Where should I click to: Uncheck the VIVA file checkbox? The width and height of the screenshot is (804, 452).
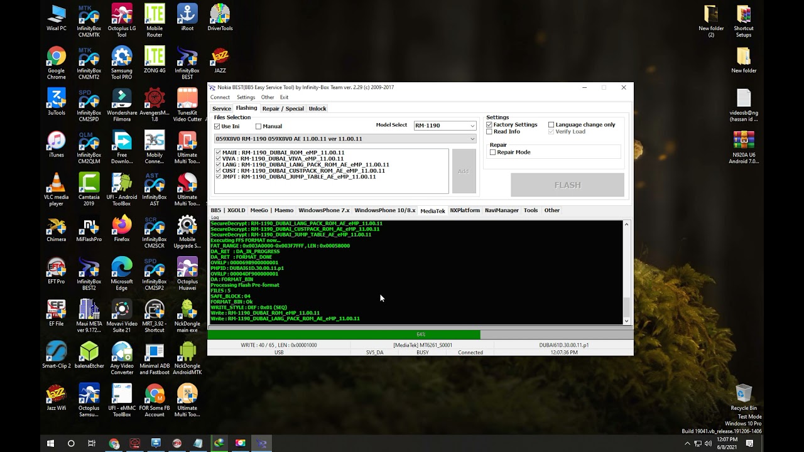pyautogui.click(x=218, y=159)
